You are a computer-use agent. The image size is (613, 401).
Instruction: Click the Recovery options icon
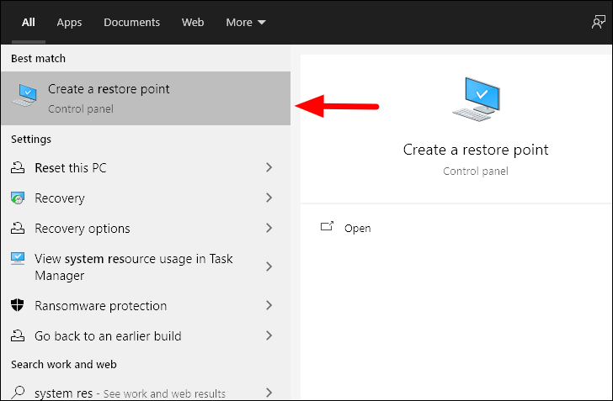[x=18, y=228]
